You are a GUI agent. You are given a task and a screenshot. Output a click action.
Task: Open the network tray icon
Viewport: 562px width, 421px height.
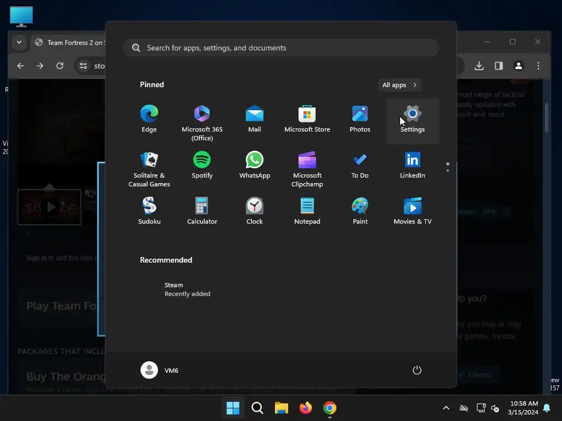[481, 408]
